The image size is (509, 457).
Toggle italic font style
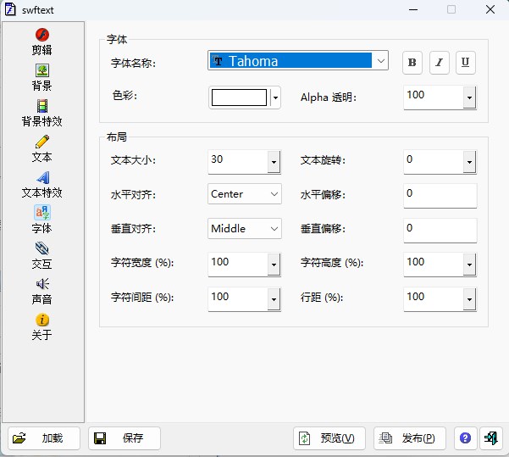[440, 63]
